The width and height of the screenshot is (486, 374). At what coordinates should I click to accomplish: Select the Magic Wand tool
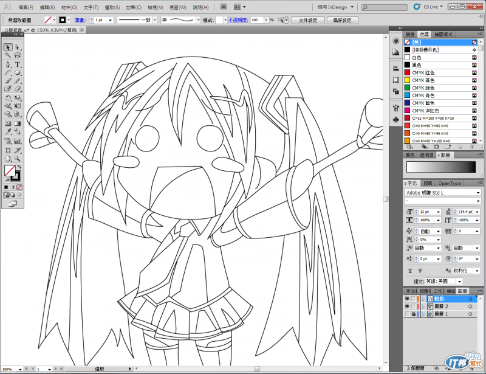8,55
